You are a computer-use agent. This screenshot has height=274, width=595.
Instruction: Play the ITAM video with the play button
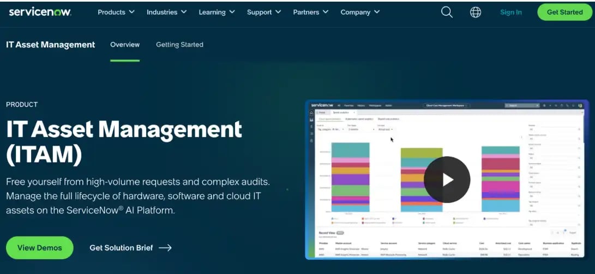tap(447, 180)
